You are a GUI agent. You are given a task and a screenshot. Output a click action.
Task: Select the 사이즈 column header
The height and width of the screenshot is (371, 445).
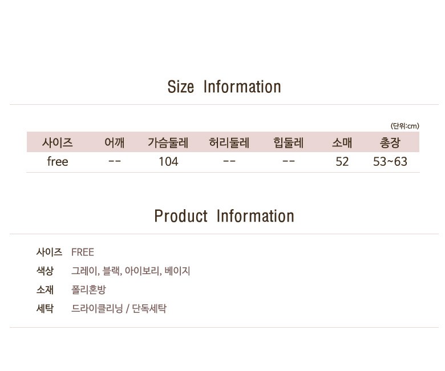pos(57,142)
